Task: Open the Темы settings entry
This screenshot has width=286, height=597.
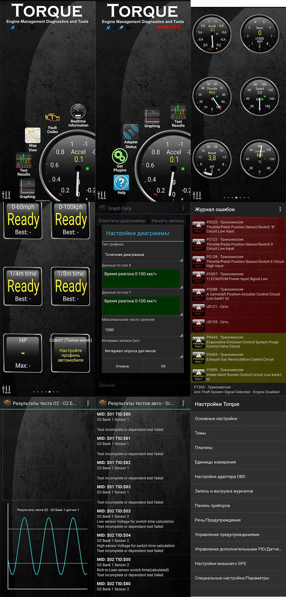Action: pyautogui.click(x=238, y=433)
